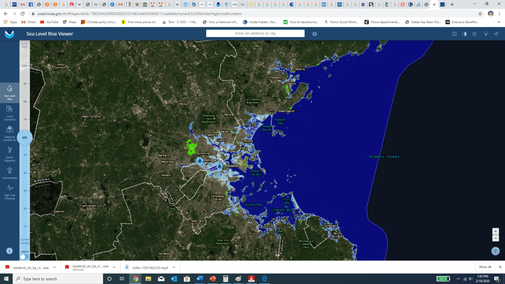Open the Vulnerability layer
Viewport: 505px width, 284px height.
coord(9,172)
